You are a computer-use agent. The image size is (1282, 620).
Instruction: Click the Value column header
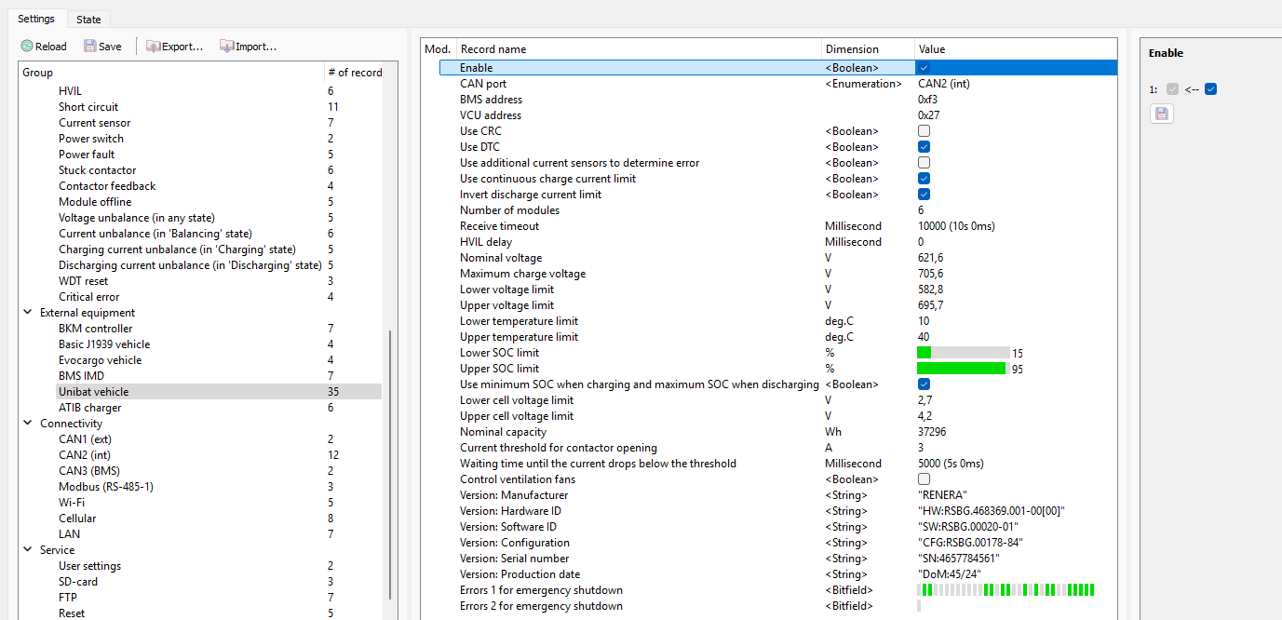[1015, 49]
